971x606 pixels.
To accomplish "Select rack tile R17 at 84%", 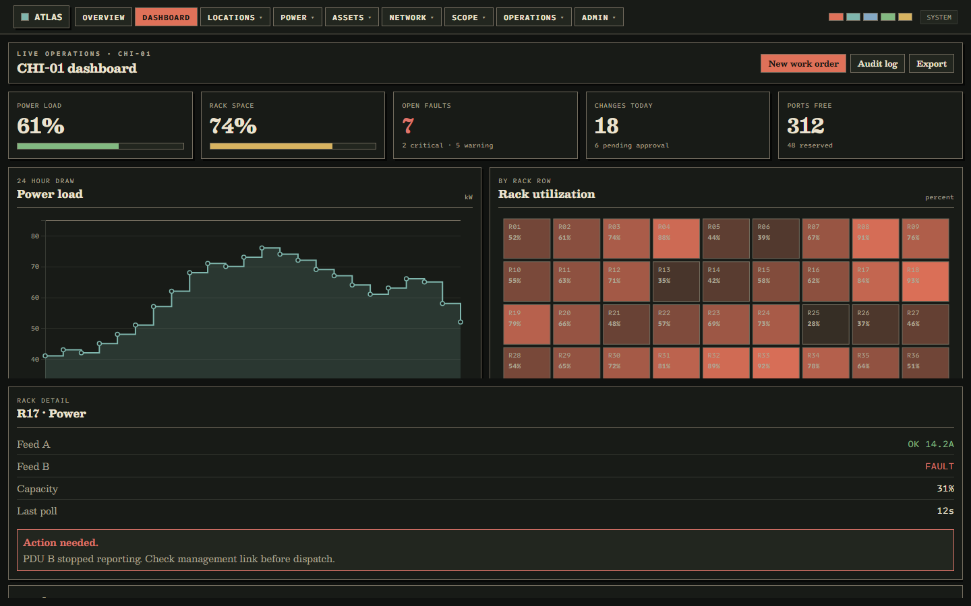I will point(876,281).
